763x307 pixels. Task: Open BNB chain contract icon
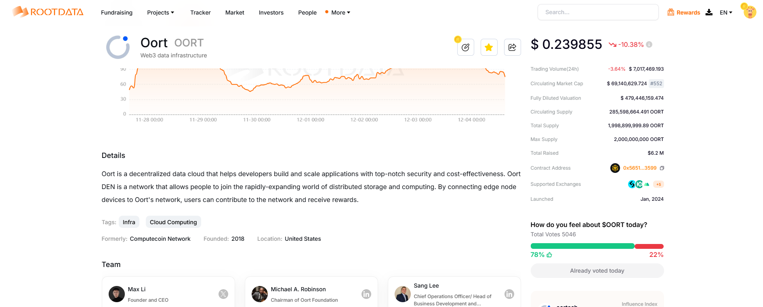point(615,168)
